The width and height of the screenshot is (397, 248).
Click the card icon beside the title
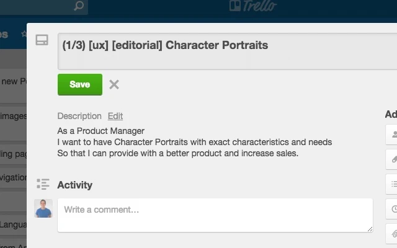(42, 40)
